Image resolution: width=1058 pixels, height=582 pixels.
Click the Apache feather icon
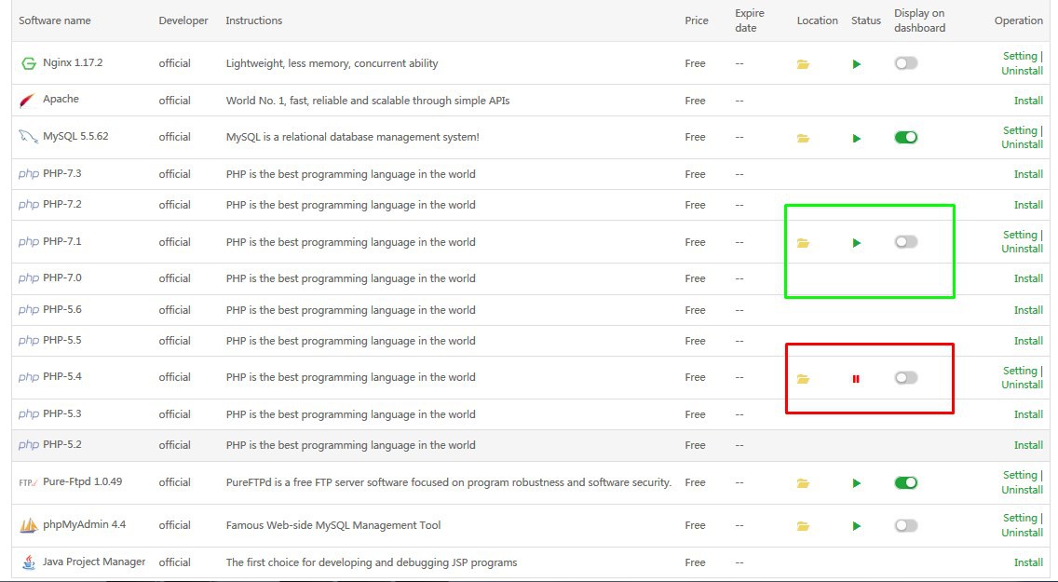pos(27,101)
